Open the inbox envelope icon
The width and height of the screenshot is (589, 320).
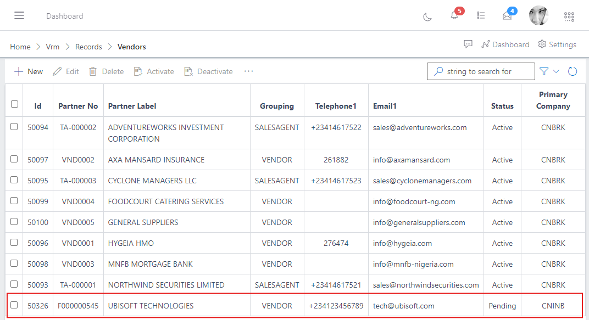point(507,16)
